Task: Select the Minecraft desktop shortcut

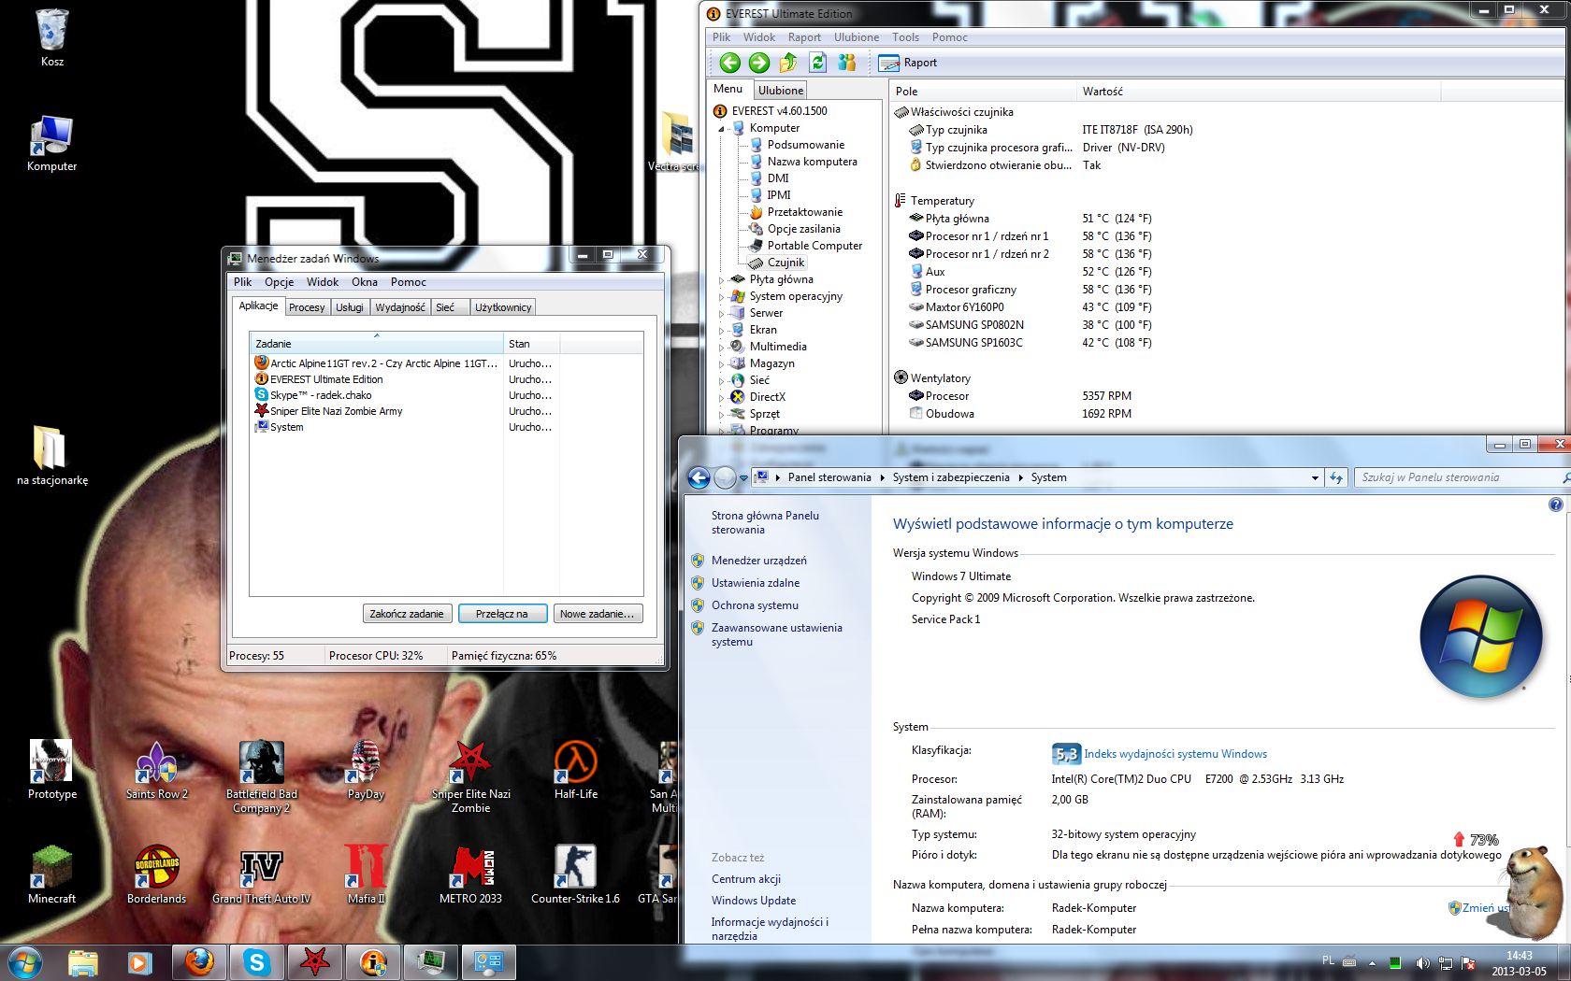Action: pyautogui.click(x=52, y=874)
